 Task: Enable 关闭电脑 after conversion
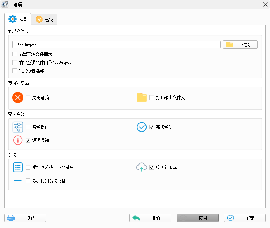[28, 98]
